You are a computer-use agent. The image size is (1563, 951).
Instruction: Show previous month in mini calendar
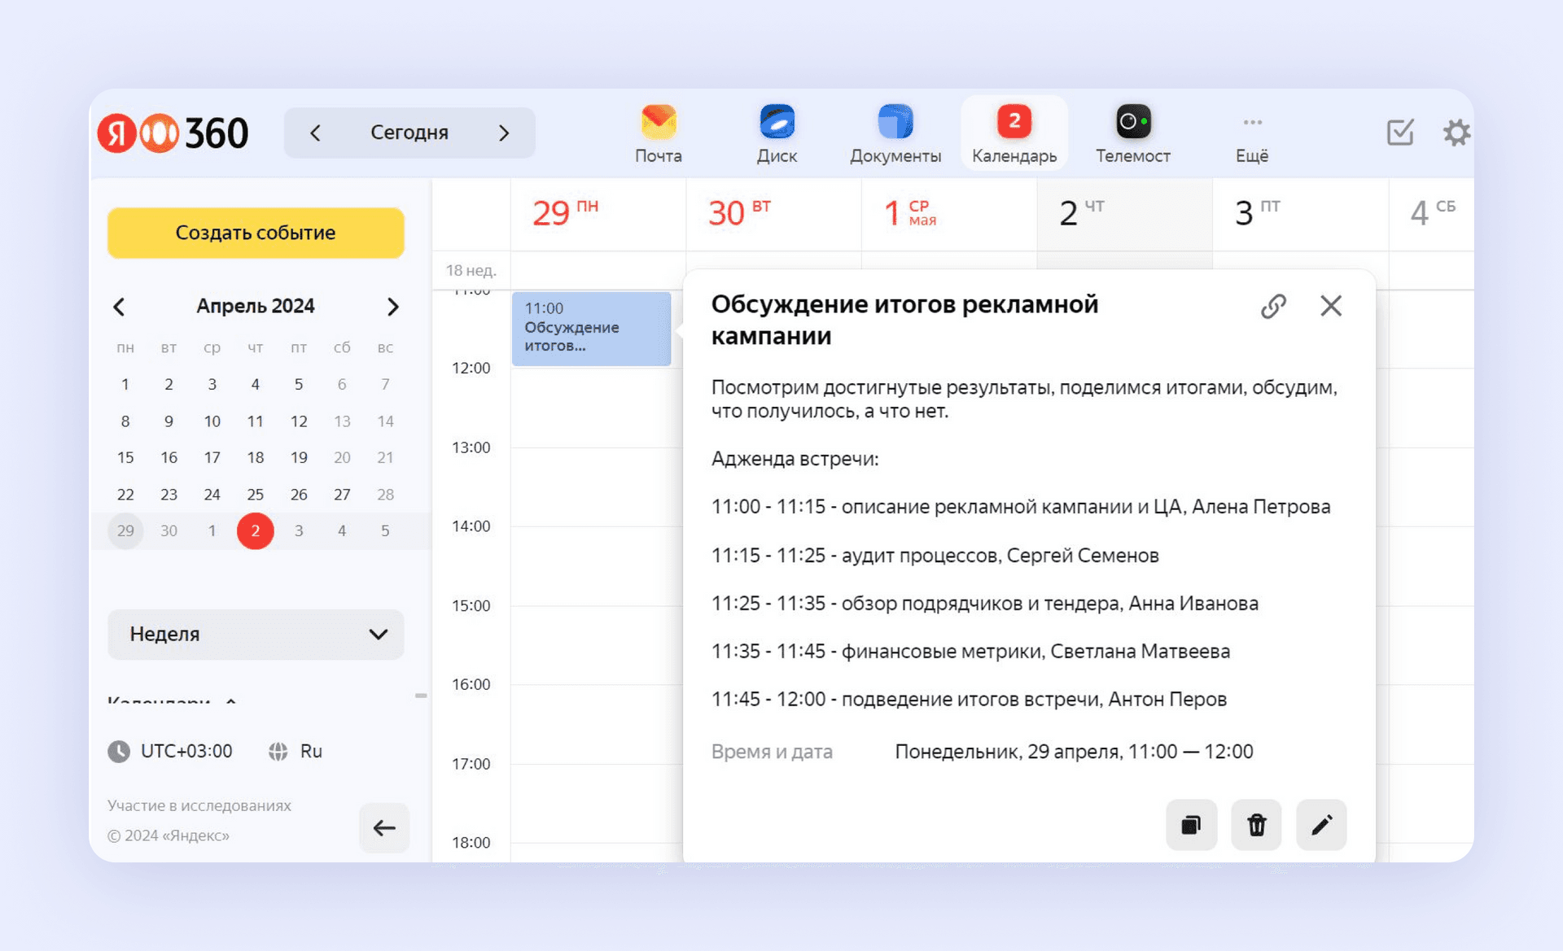[x=120, y=307]
